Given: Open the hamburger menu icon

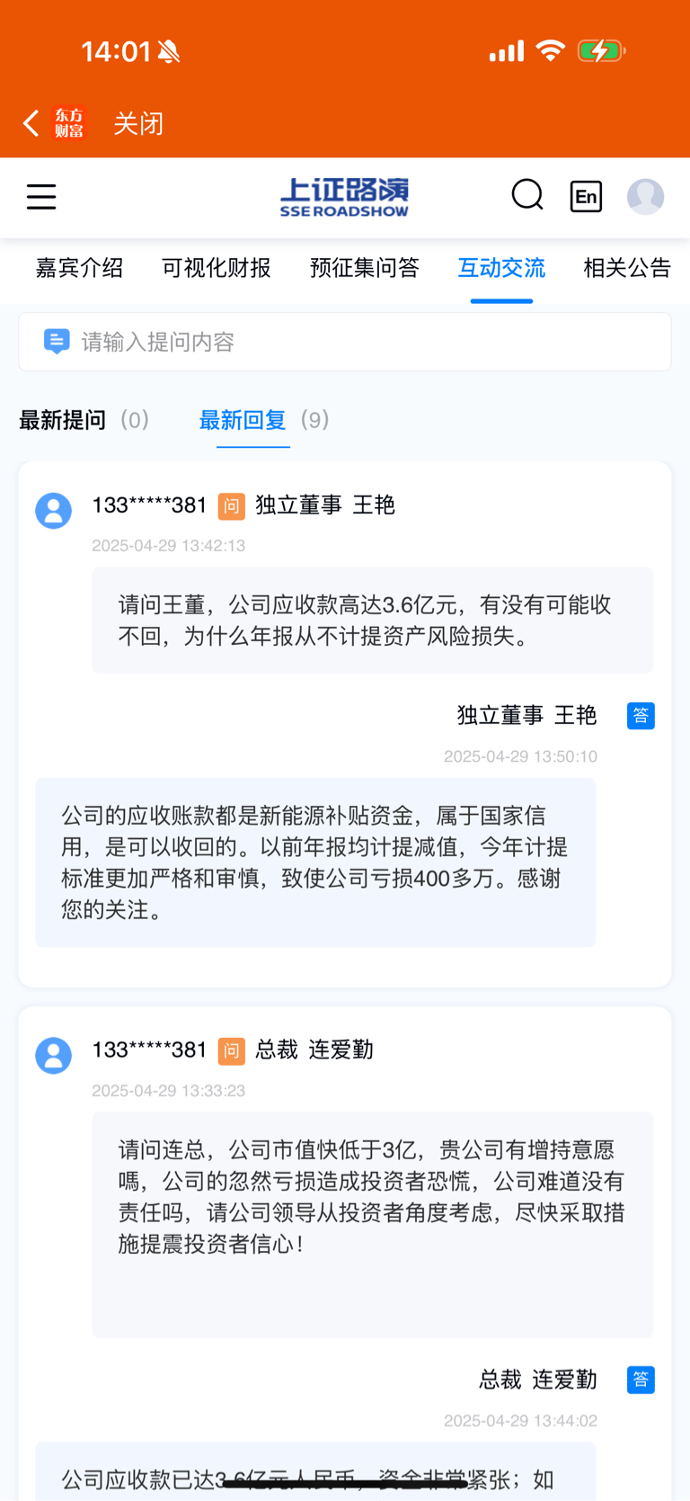Looking at the screenshot, I should click(41, 196).
